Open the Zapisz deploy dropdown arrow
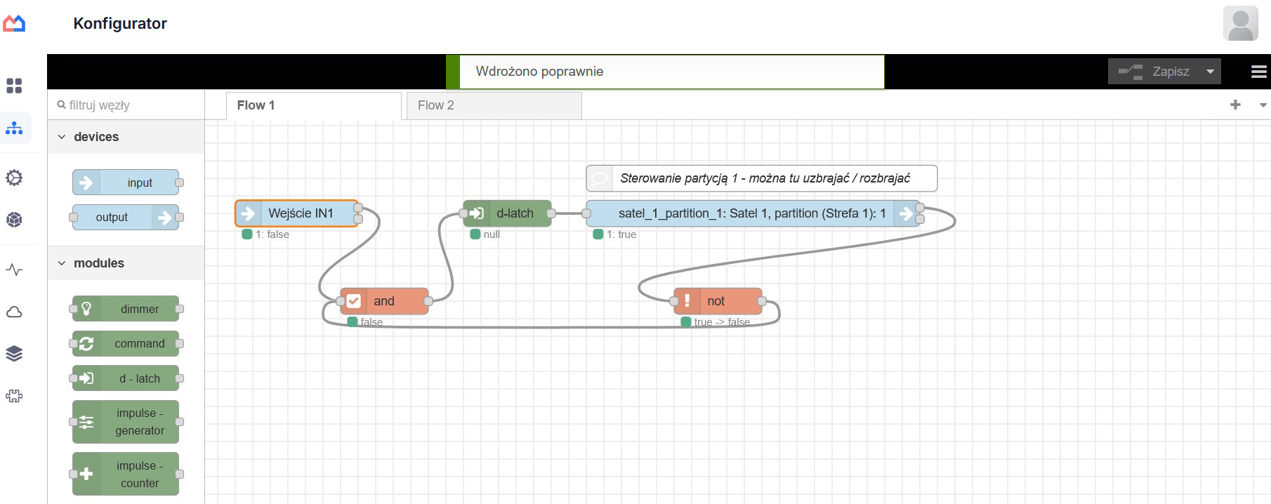Image resolution: width=1271 pixels, height=504 pixels. (1210, 72)
